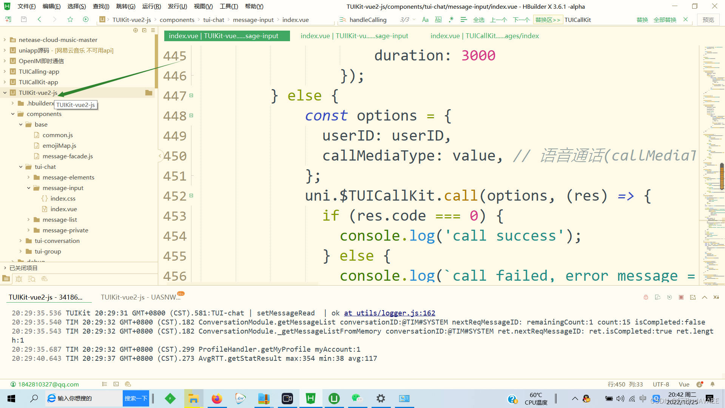Screen dimensions: 725x408
Task: Fold code block at line 447
Action: point(191,96)
